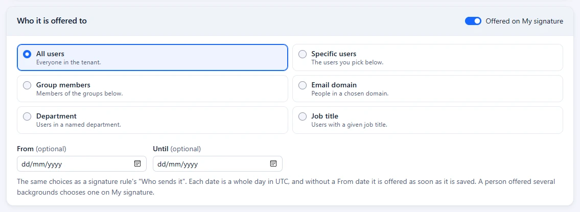Click the 'Everyone in the tenant.' description
Viewport: 580px width, 212px height.
tap(68, 62)
